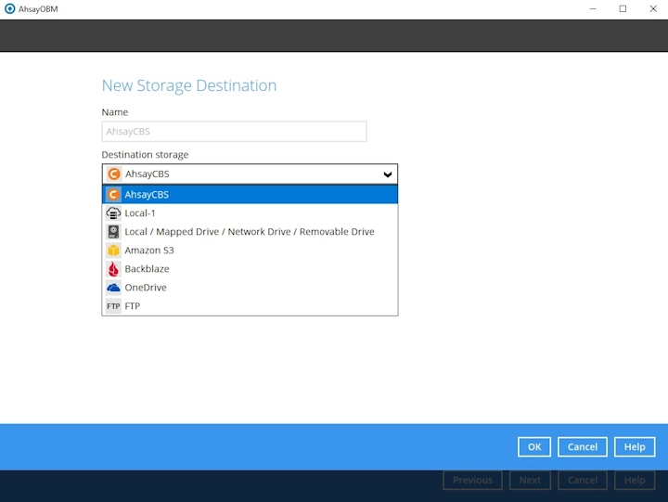
Task: Click the AhsayOBM logo in the title bar
Action: 9,9
